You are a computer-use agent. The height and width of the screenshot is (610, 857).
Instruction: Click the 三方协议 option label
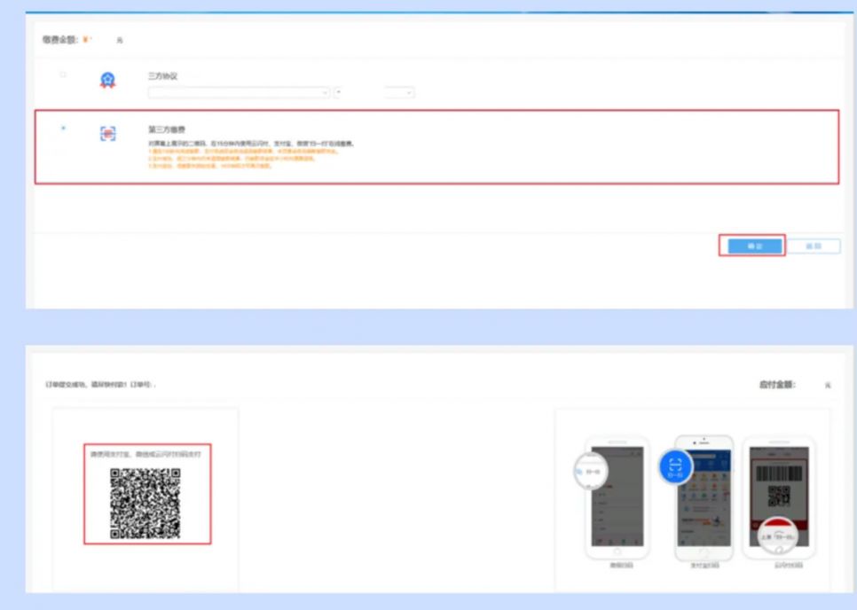[x=162, y=76]
